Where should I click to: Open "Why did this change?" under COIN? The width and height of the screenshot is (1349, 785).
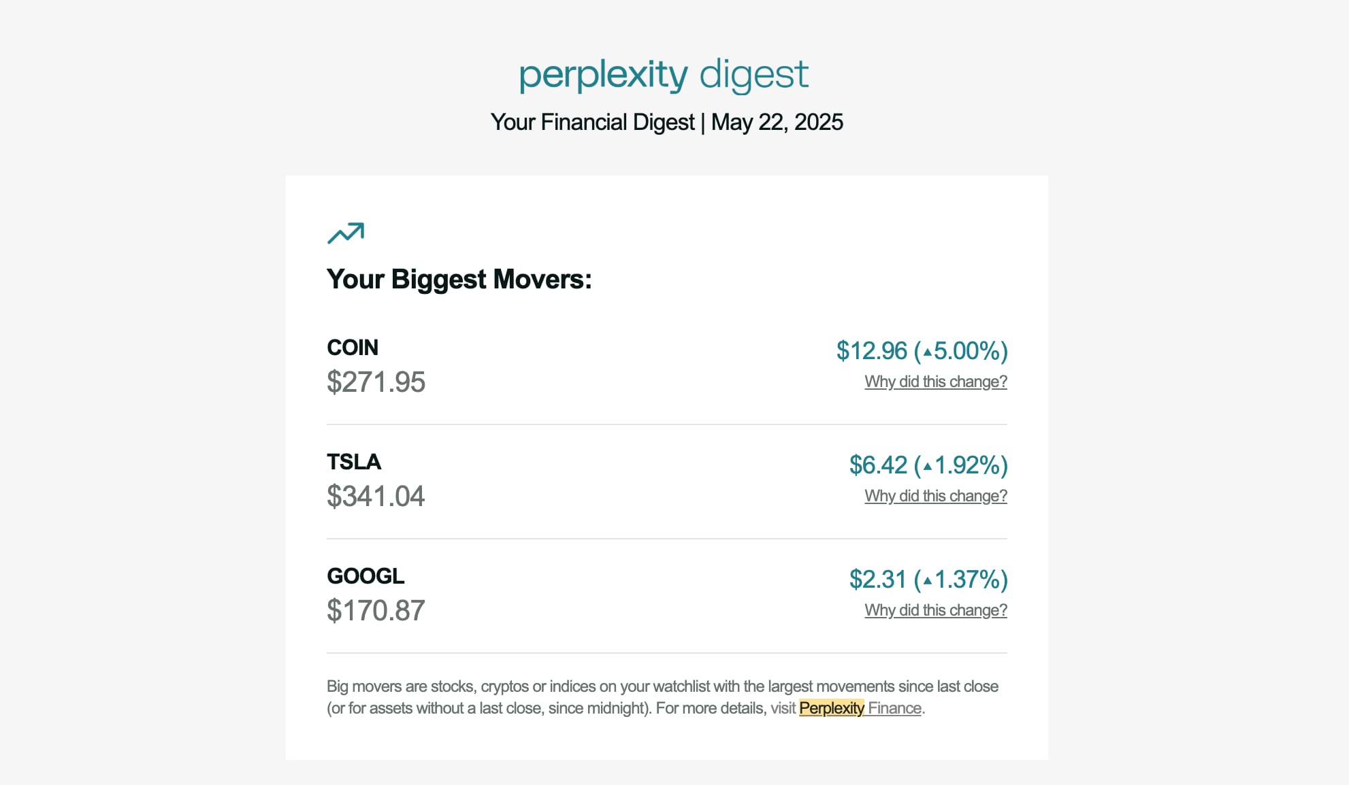point(935,382)
